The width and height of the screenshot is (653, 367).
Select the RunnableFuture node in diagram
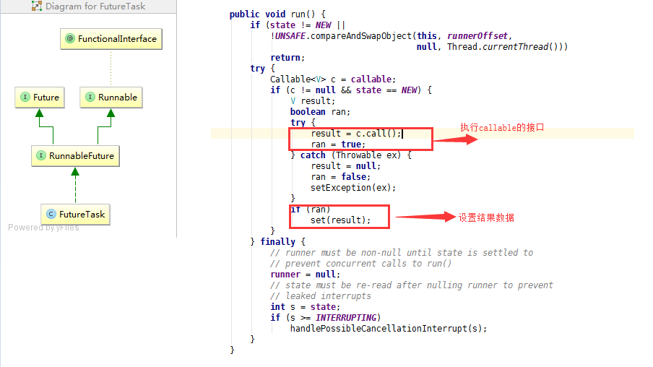coord(75,156)
